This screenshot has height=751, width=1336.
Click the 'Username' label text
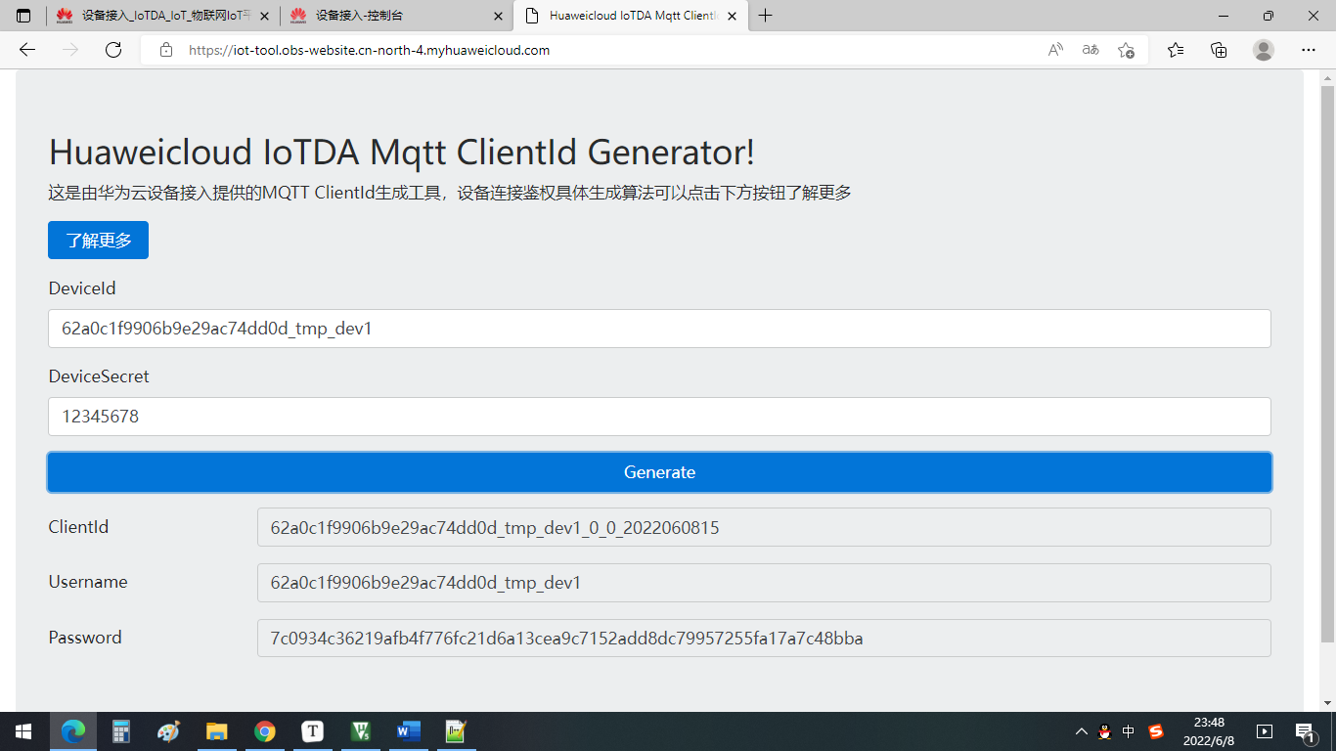click(88, 582)
